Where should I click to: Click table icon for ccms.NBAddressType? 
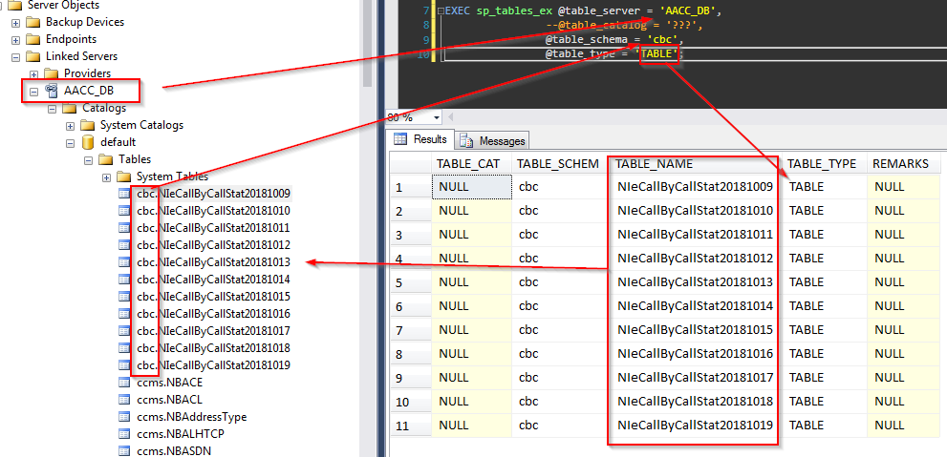pyautogui.click(x=124, y=417)
